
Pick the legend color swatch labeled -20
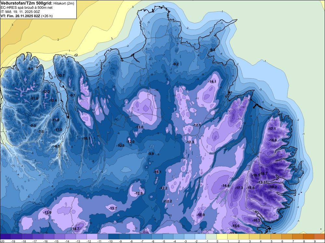click(x=6, y=237)
